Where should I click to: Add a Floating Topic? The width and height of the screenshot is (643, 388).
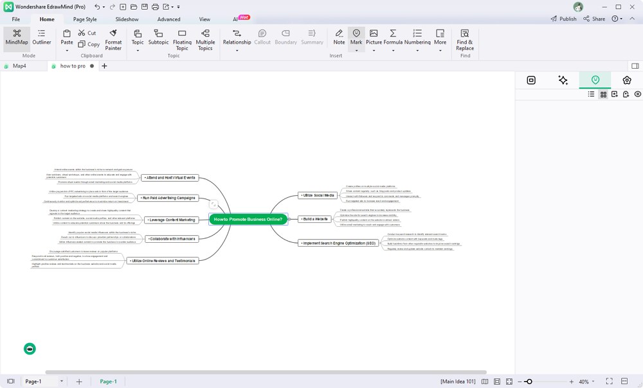(x=182, y=40)
